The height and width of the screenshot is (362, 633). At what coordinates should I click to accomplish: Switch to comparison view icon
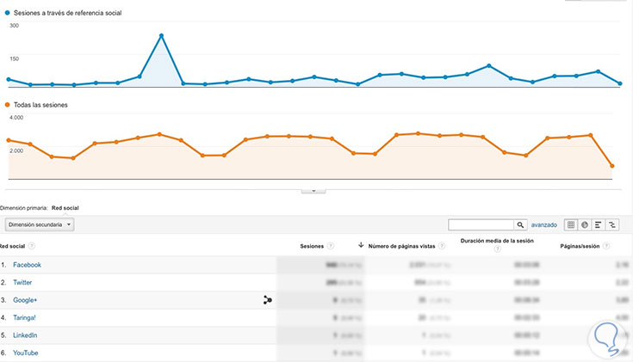(612, 224)
